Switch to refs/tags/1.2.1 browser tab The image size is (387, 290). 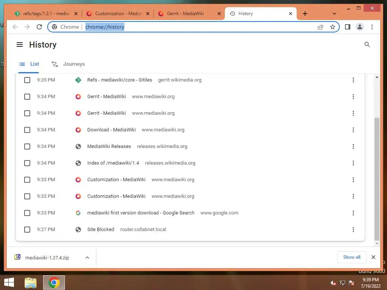[46, 14]
